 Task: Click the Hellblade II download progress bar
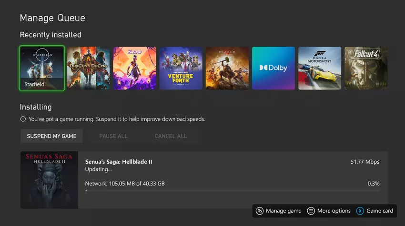233,191
